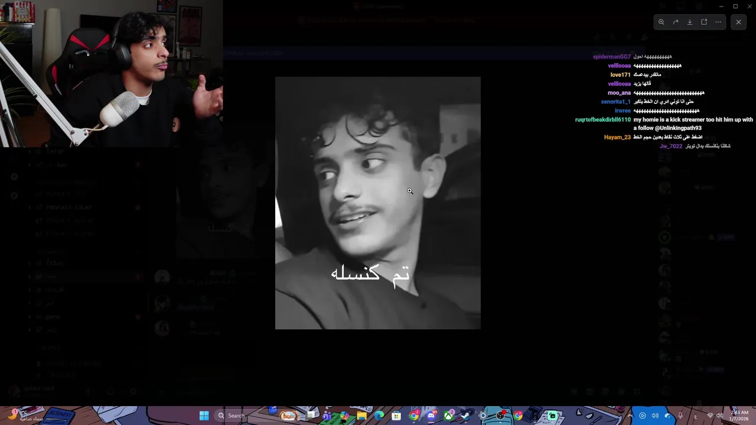The image size is (756, 425).
Task: Click username senorita1_1 in the chat
Action: (x=616, y=102)
